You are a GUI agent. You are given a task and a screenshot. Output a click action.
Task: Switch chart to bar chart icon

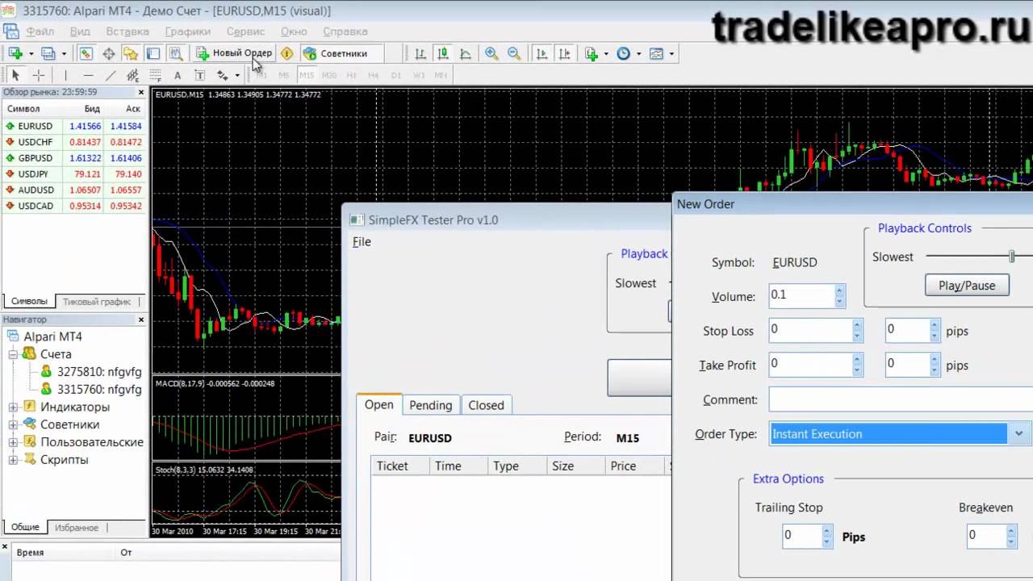[420, 53]
